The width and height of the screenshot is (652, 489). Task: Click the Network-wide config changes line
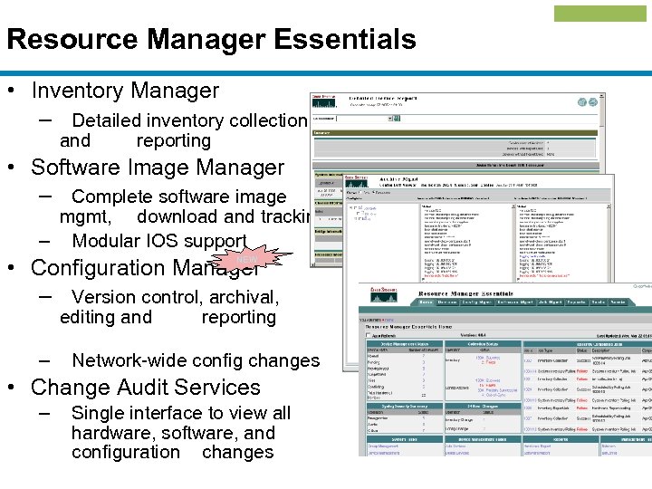[x=196, y=360]
